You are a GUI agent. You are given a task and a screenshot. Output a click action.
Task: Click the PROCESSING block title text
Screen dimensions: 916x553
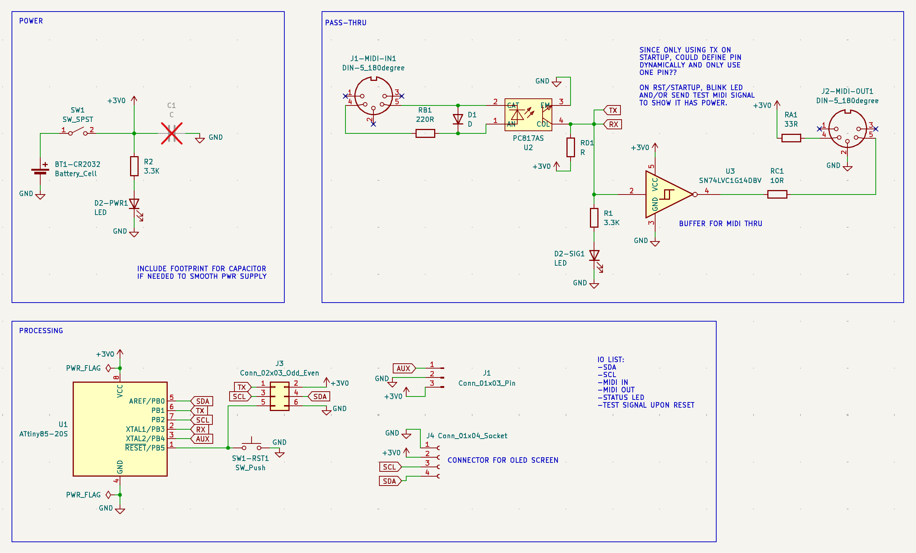click(41, 331)
